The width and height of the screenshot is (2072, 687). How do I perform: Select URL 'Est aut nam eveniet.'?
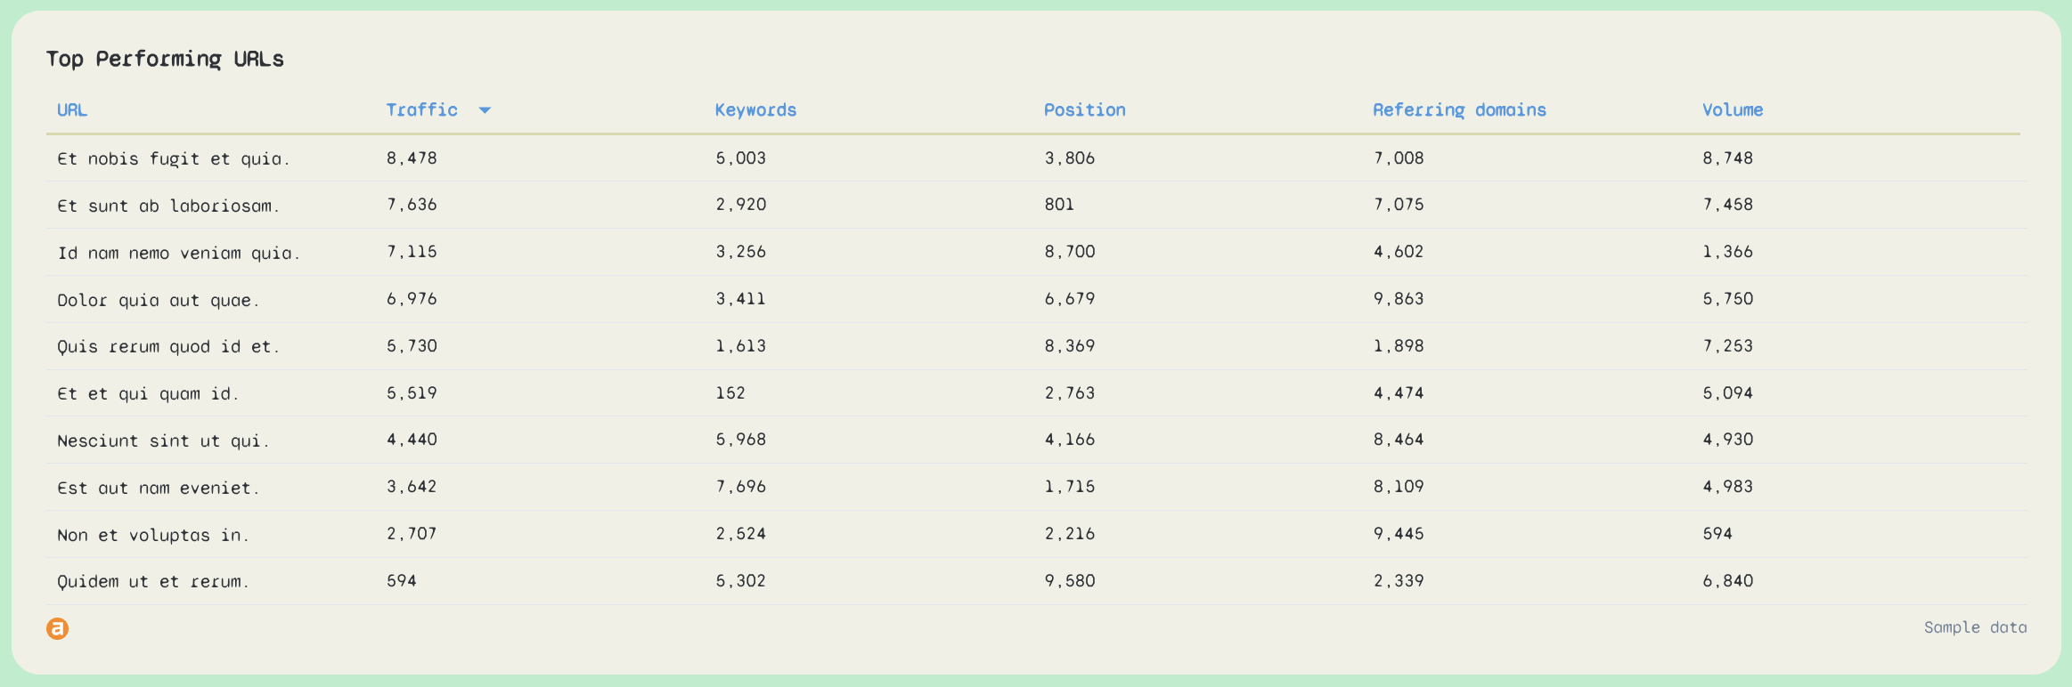tap(159, 488)
